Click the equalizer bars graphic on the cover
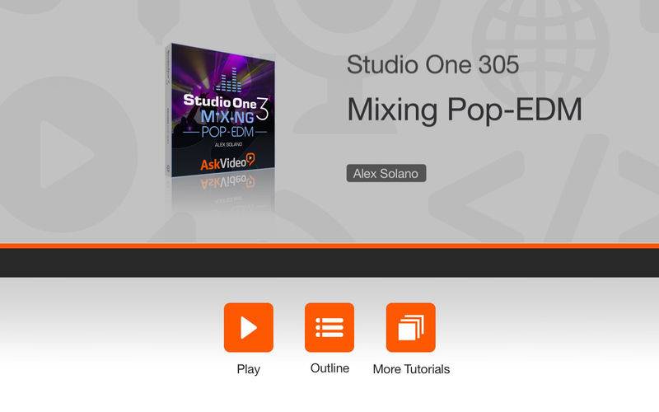659x412 pixels. coord(229,83)
